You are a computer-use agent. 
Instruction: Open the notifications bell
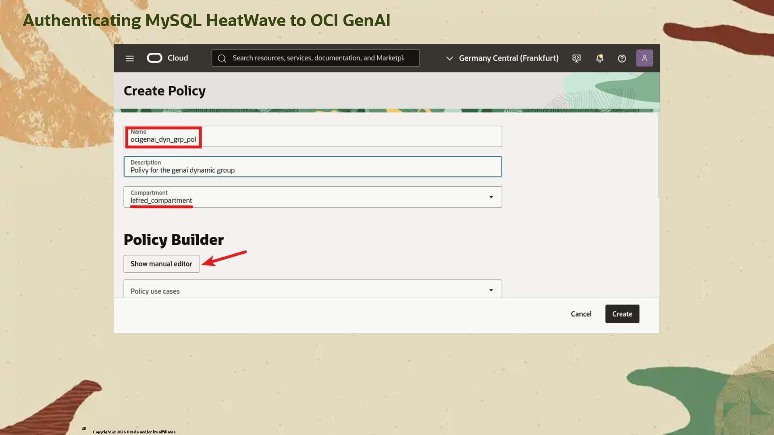pyautogui.click(x=599, y=58)
